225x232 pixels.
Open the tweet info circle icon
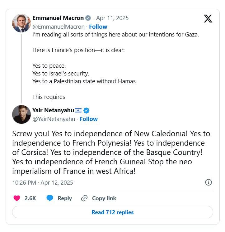209,182
